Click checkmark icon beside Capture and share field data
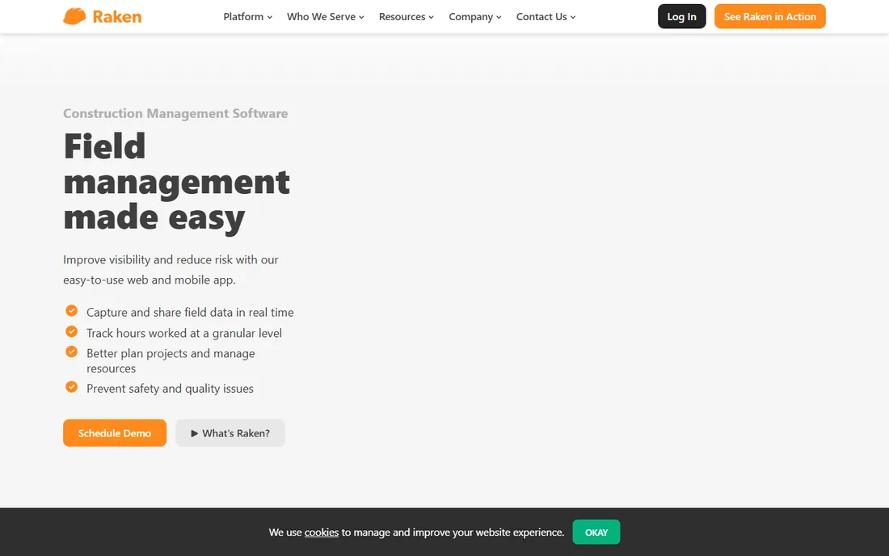 [x=71, y=310]
